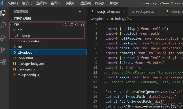Click New Folder icon in explorer

pos(71,25)
